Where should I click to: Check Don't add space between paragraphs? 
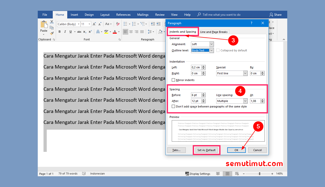tap(173, 106)
